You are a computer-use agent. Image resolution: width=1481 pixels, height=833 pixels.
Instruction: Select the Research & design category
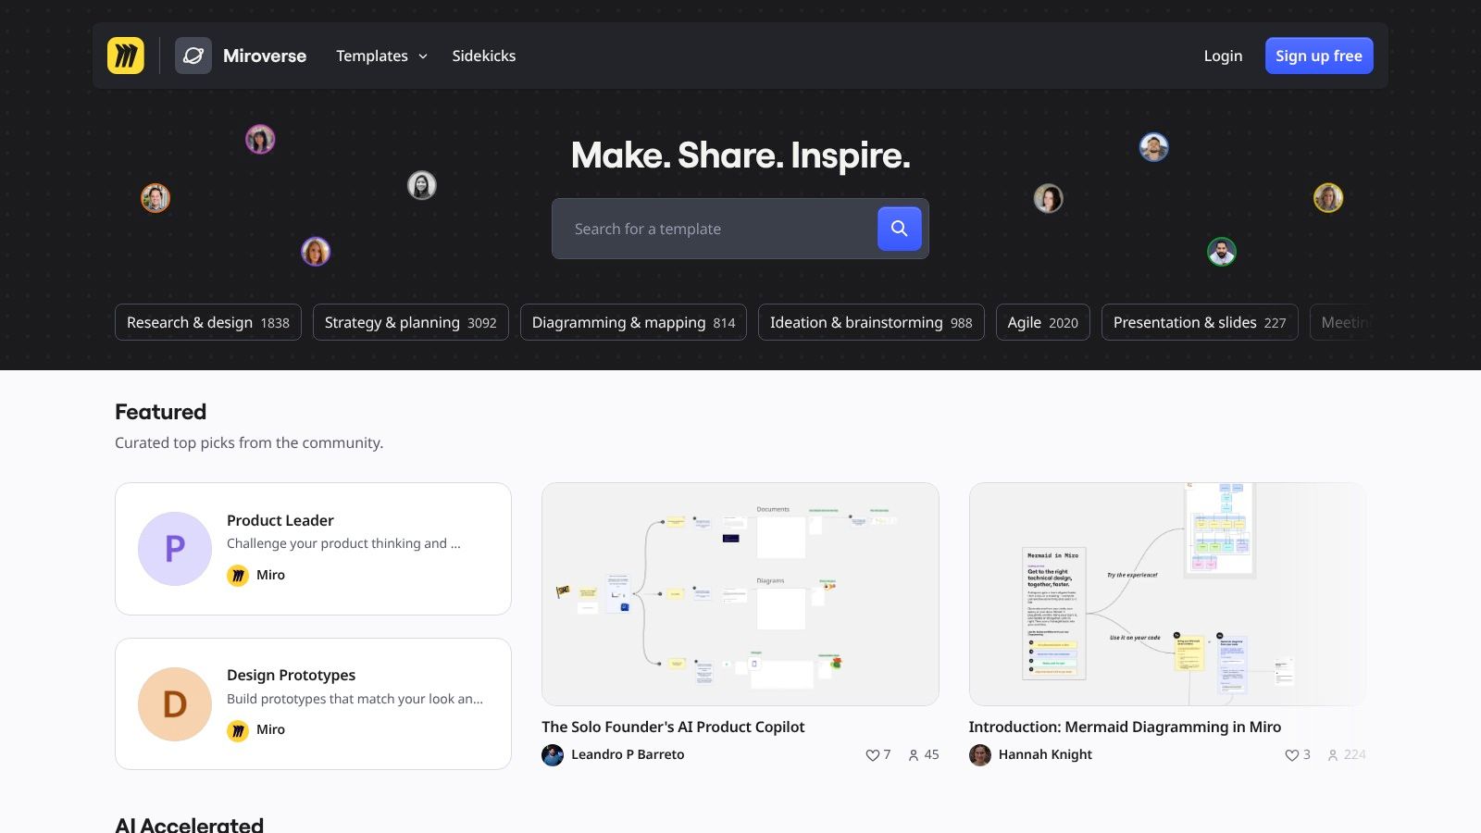208,322
